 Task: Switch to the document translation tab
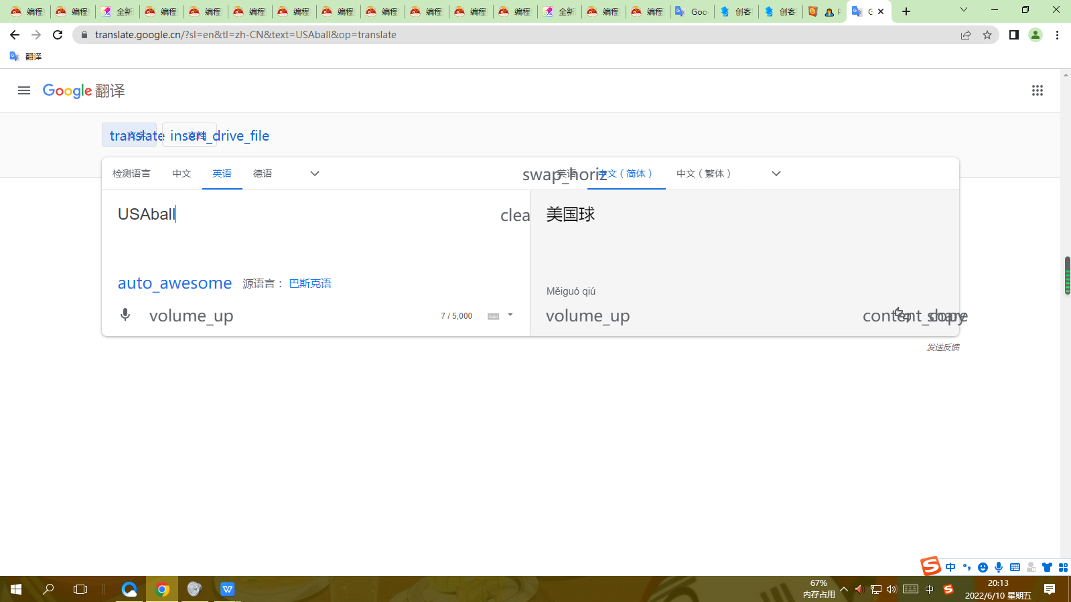[190, 135]
